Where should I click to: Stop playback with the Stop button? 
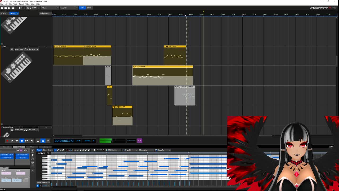click(x=22, y=141)
